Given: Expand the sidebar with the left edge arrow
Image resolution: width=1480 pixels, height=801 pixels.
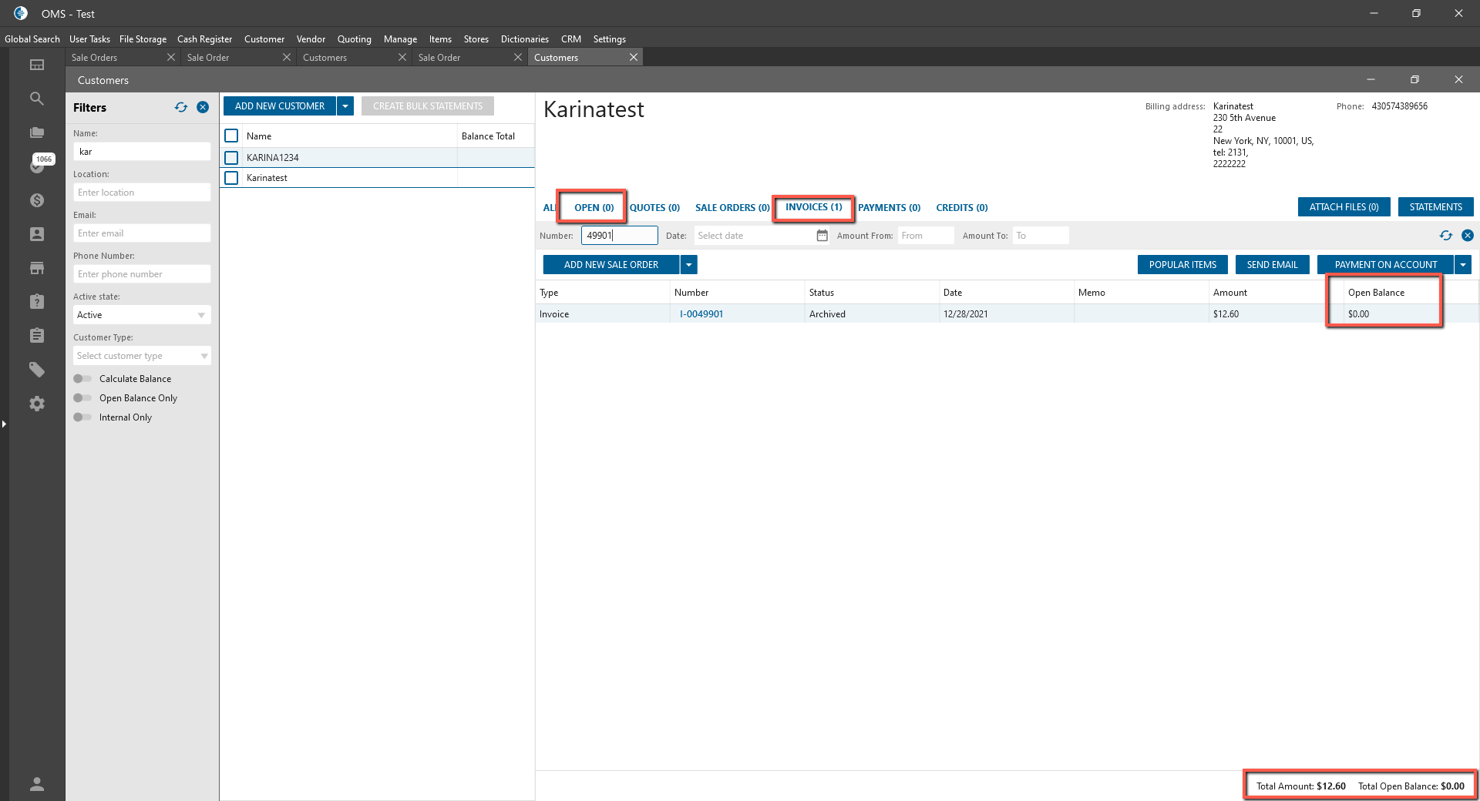Looking at the screenshot, I should (x=4, y=424).
